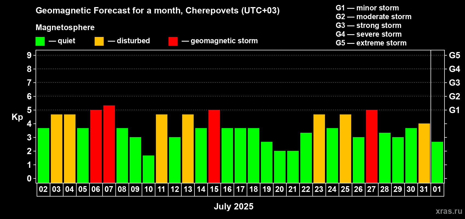465x219 pixels.
Task: Click the 'Magnetosphere' heading
Action: (65, 27)
